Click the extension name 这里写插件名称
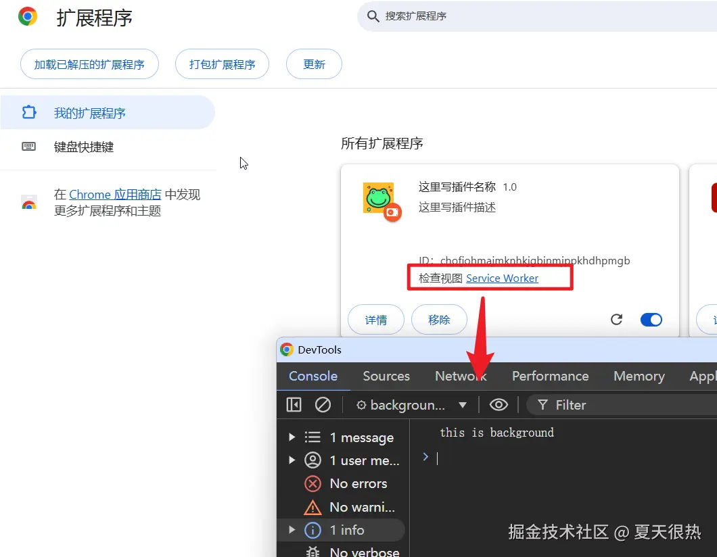717x557 pixels. point(457,187)
